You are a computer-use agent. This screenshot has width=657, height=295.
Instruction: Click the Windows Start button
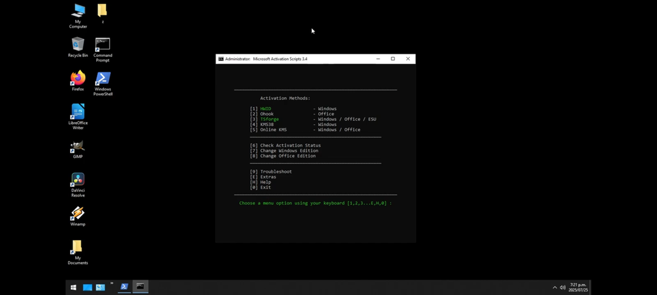[73, 287]
